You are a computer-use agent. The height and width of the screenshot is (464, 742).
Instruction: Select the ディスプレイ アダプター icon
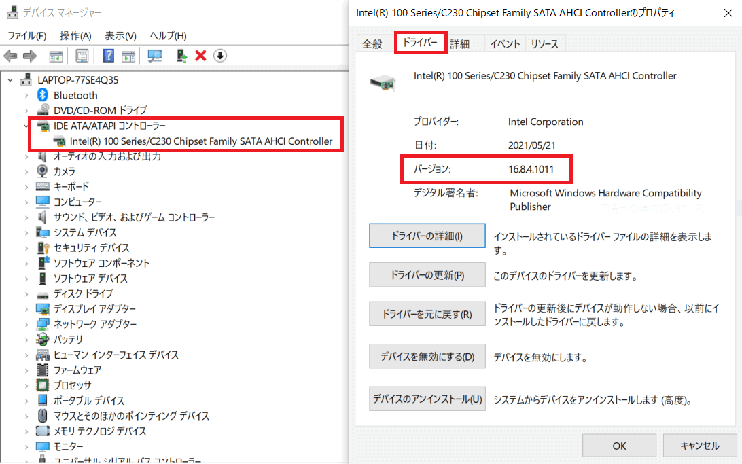pyautogui.click(x=43, y=309)
